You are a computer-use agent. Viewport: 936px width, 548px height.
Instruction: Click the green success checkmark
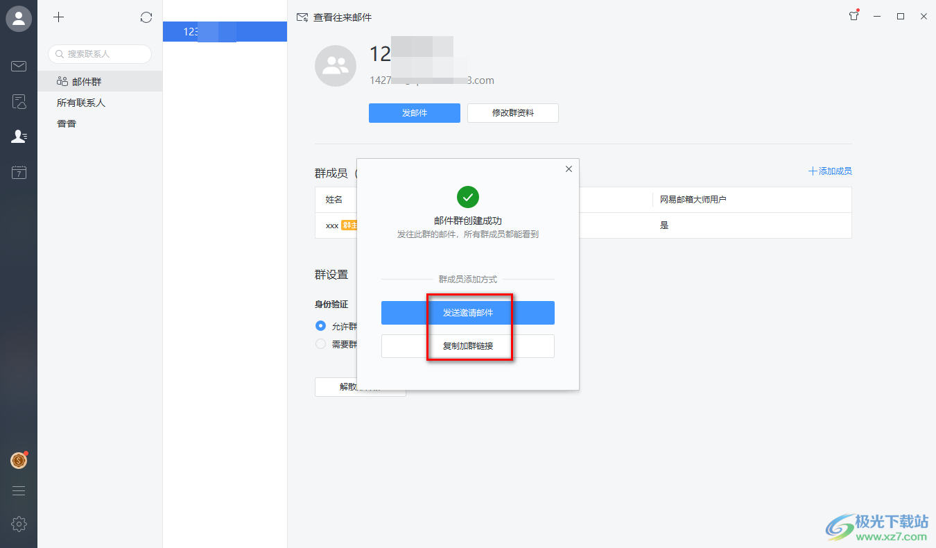coord(468,196)
